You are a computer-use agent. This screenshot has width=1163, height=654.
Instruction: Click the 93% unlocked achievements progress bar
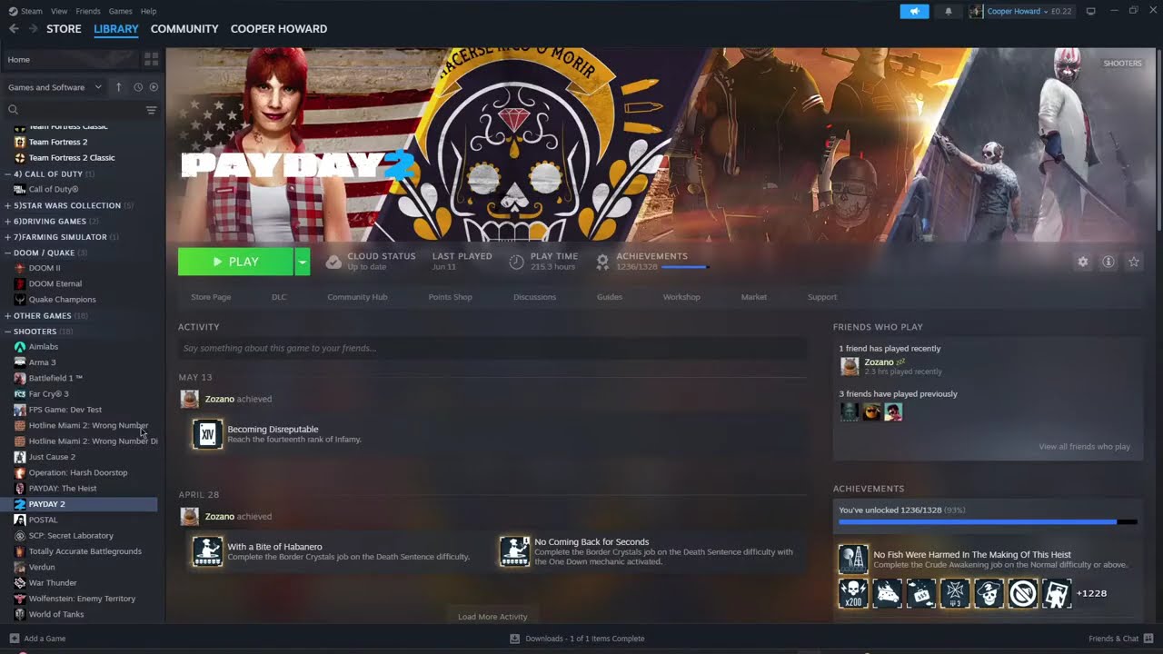988,522
